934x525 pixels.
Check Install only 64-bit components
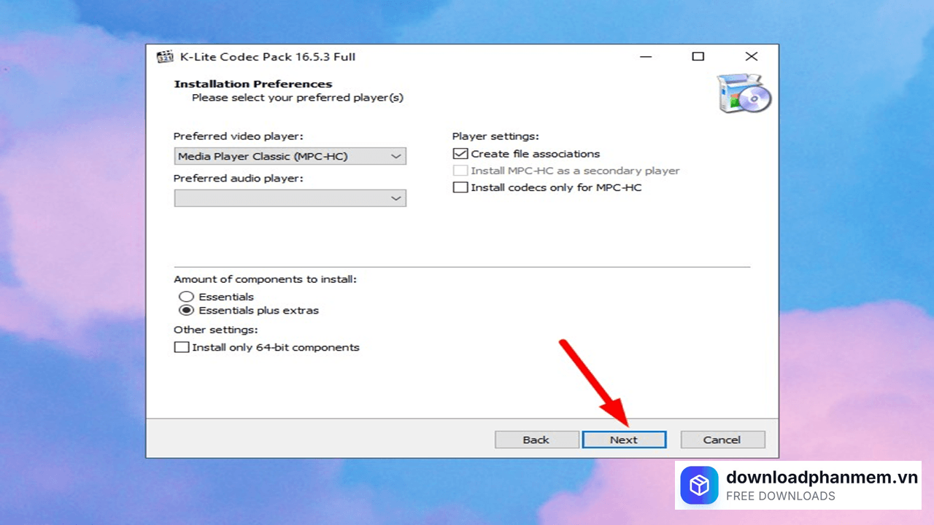tap(182, 347)
